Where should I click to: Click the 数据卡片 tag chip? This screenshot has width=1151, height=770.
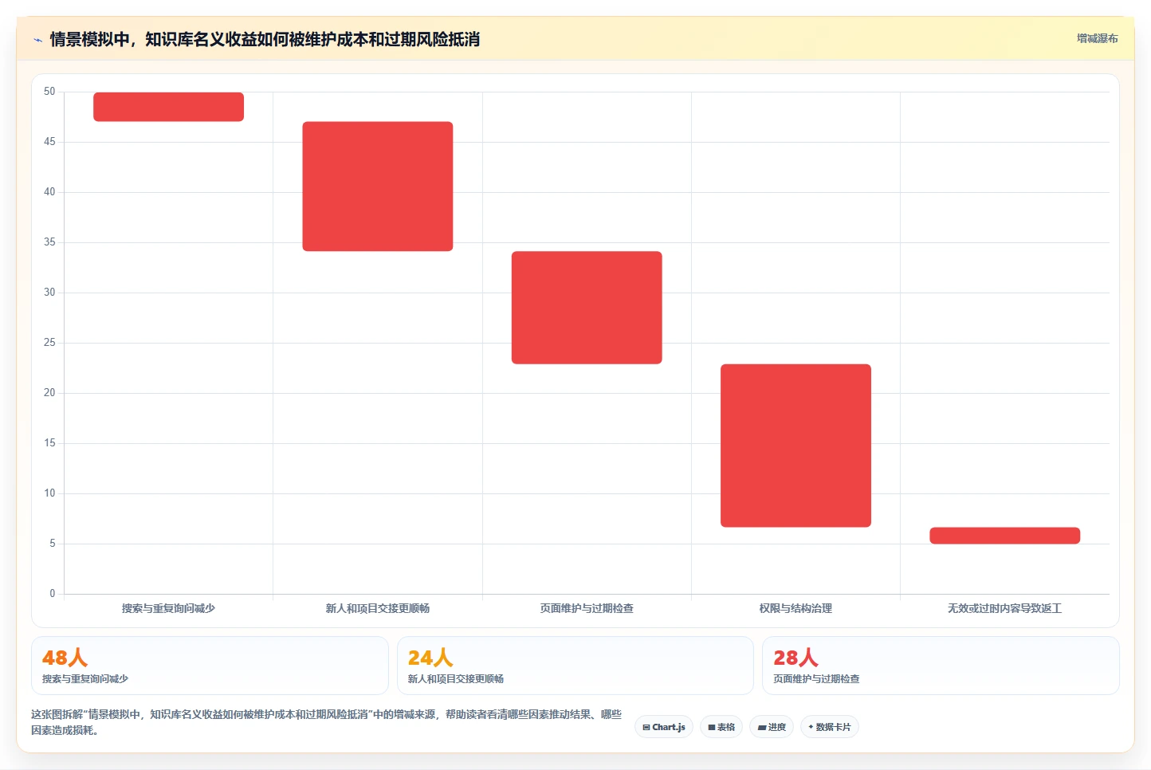point(830,727)
